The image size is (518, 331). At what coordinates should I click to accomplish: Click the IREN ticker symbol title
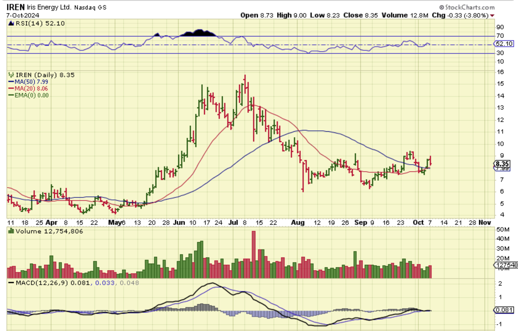point(15,7)
